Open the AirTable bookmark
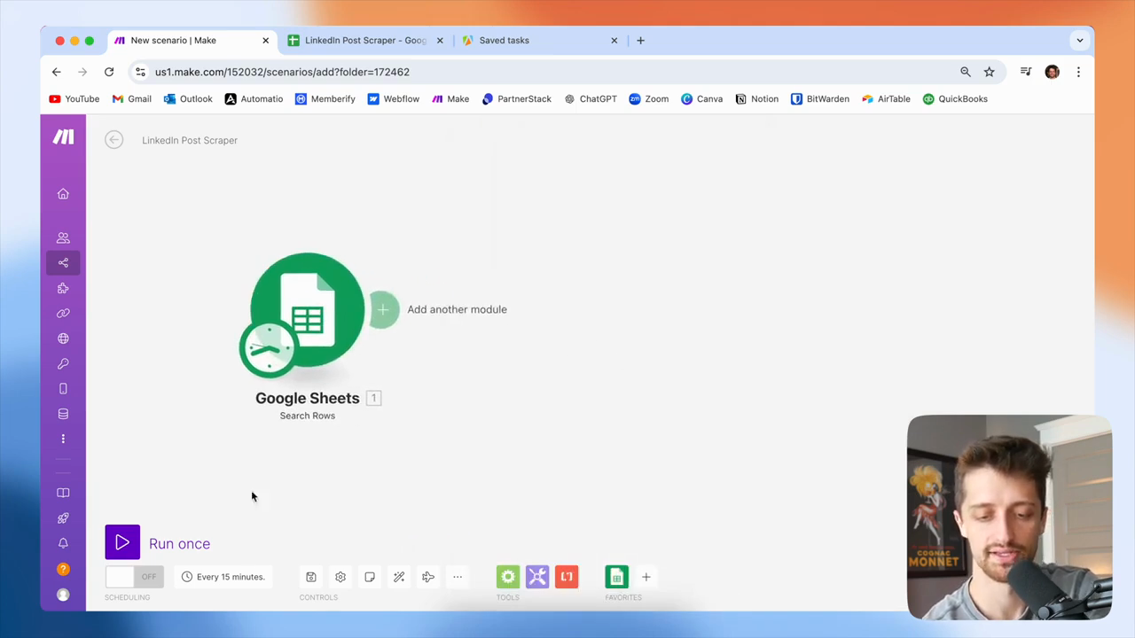 pyautogui.click(x=886, y=99)
